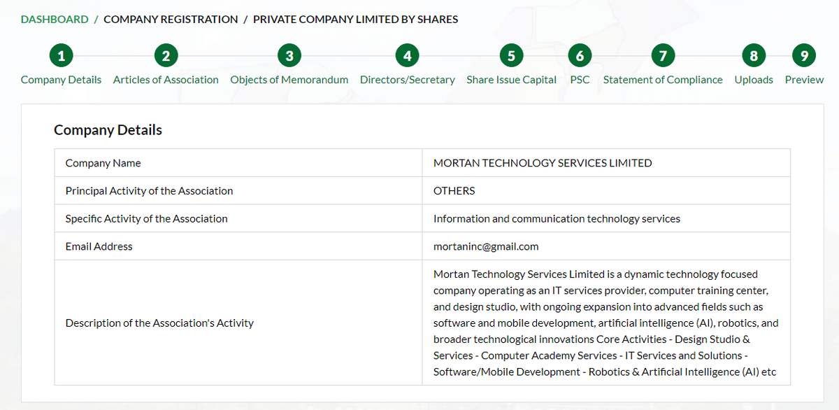Viewport: 839px width, 410px height.
Task: Go to step 8 circle icon
Action: (x=754, y=55)
